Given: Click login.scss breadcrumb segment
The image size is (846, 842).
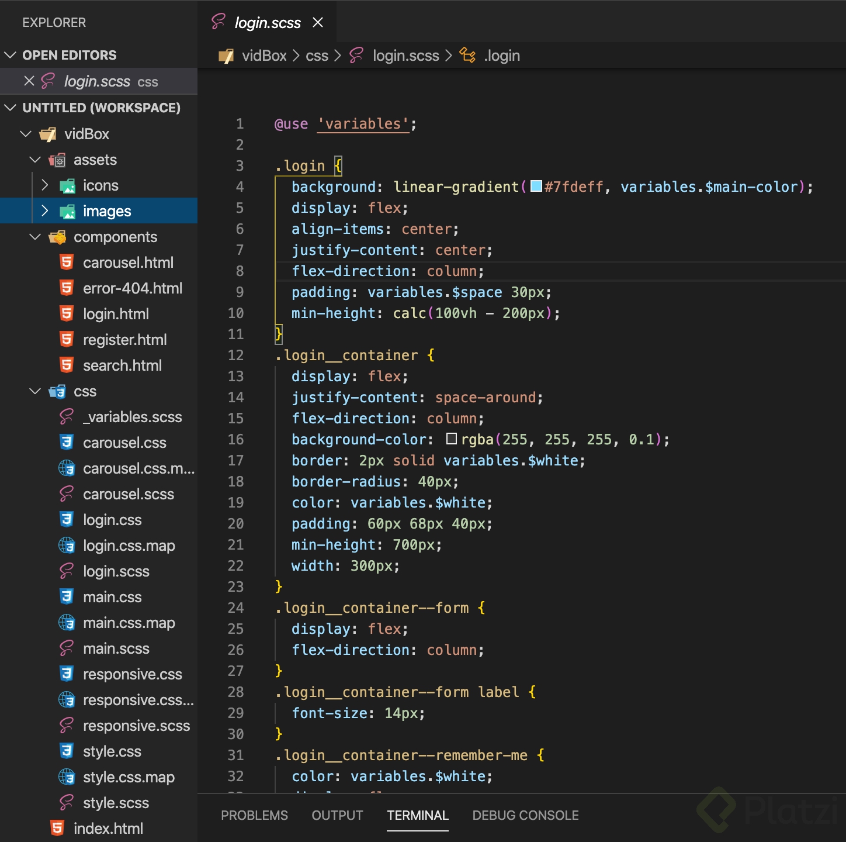Looking at the screenshot, I should (x=406, y=56).
